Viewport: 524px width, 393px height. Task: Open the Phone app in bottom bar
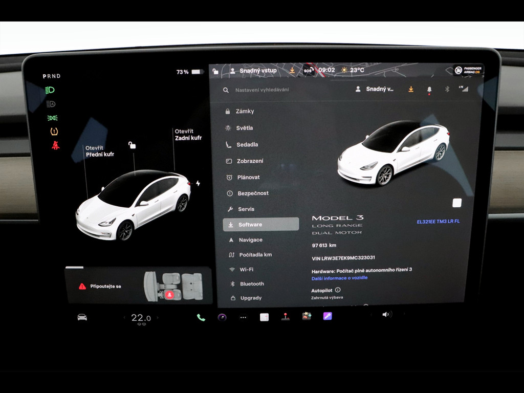pyautogui.click(x=201, y=317)
